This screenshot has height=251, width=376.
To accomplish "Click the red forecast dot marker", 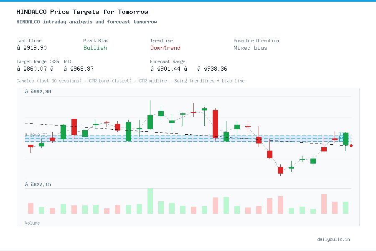I will 351,146.
